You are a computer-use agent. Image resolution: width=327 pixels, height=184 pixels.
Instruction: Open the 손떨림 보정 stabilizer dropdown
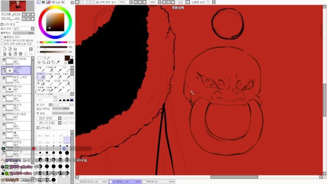pyautogui.click(x=214, y=2)
